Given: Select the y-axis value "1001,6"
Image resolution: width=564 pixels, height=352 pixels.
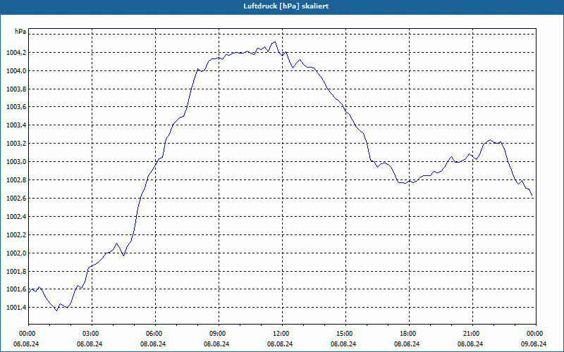Looking at the screenshot, I should point(16,289).
